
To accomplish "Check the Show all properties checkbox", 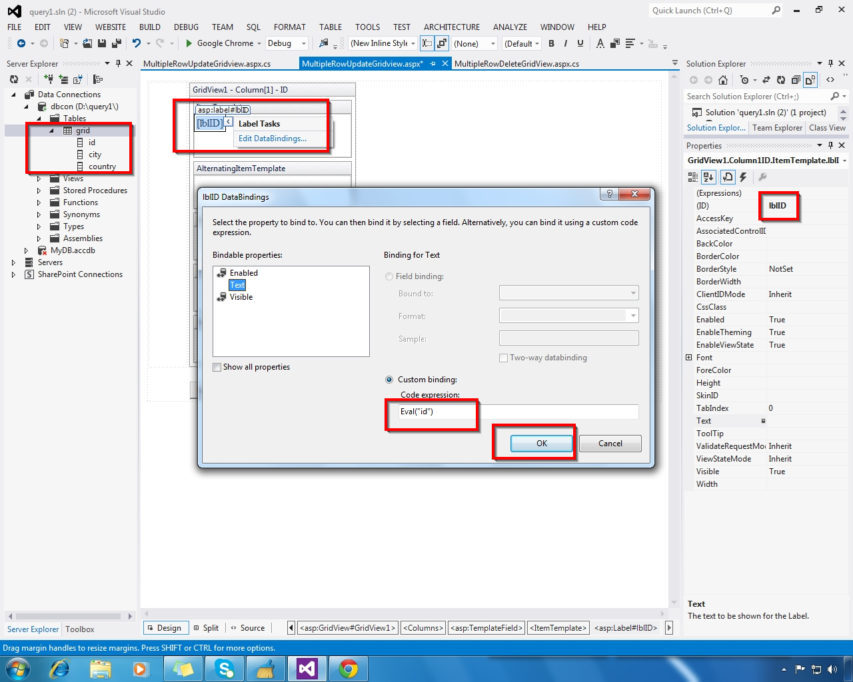I will coord(217,367).
